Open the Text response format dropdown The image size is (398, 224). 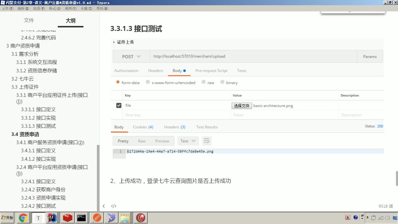188,141
